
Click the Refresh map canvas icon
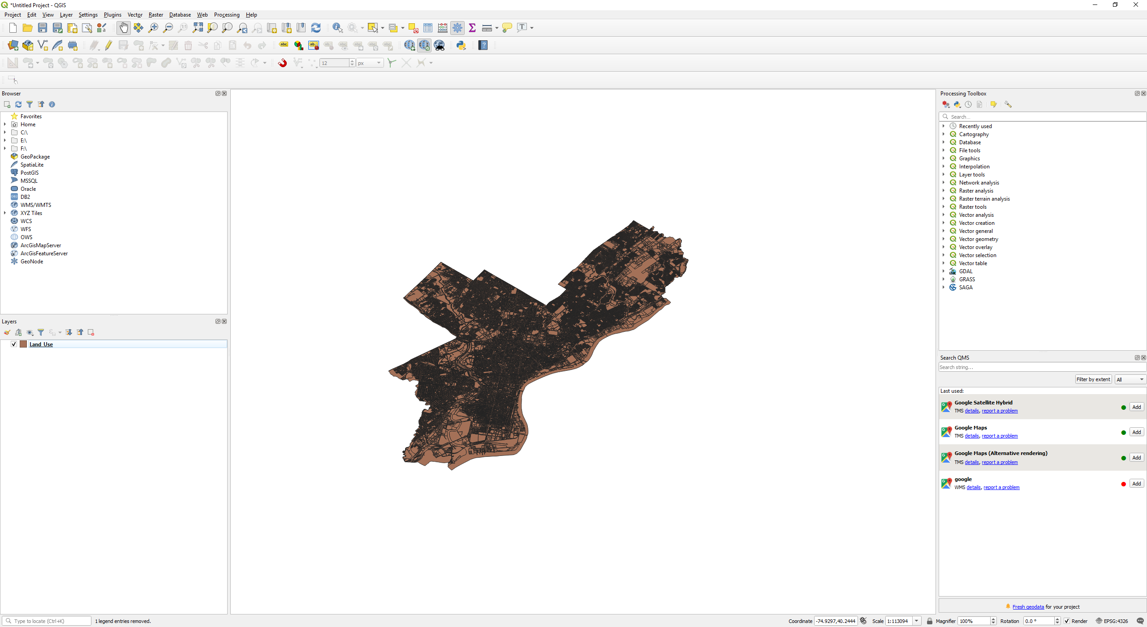pyautogui.click(x=316, y=28)
